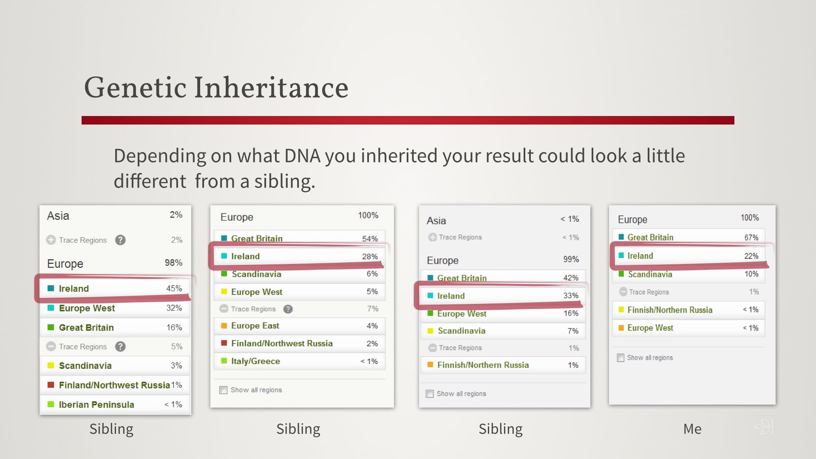Click plus icon beside Asia Trace Regions, third panel
This screenshot has height=459, width=816.
click(432, 237)
